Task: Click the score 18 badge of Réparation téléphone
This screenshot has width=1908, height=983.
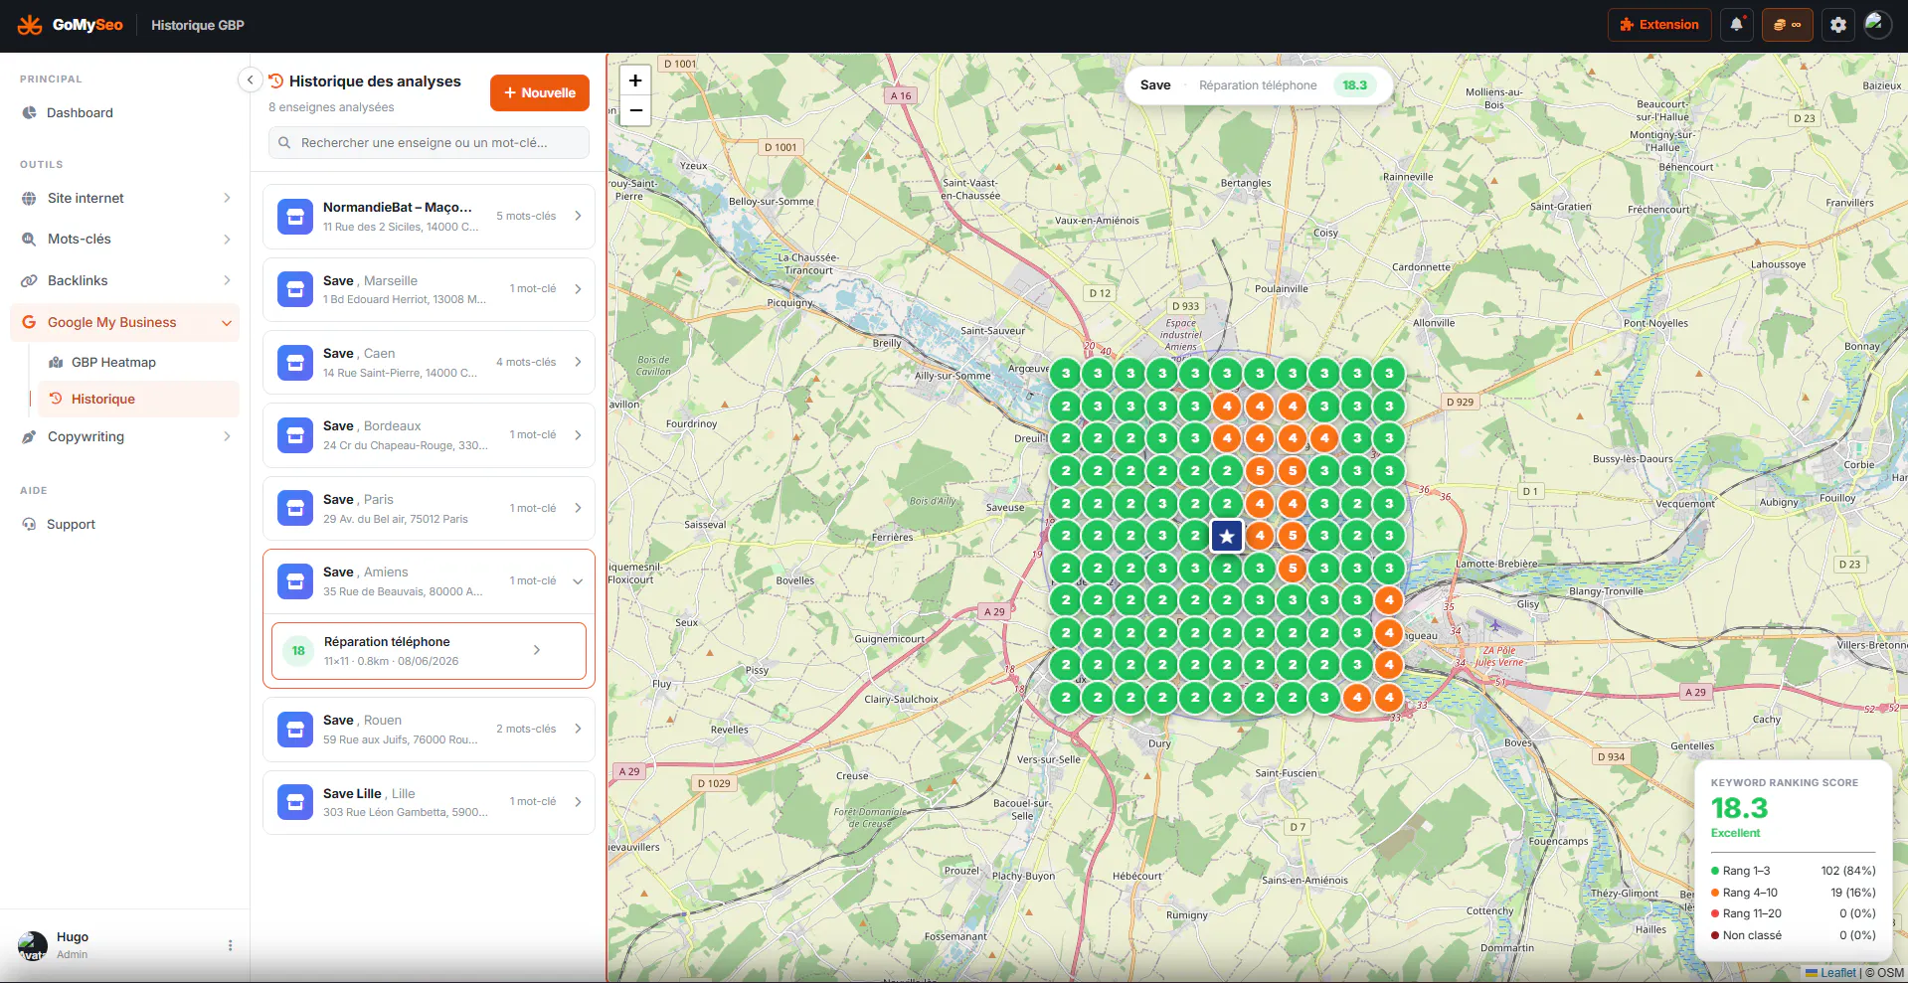Action: pos(298,651)
